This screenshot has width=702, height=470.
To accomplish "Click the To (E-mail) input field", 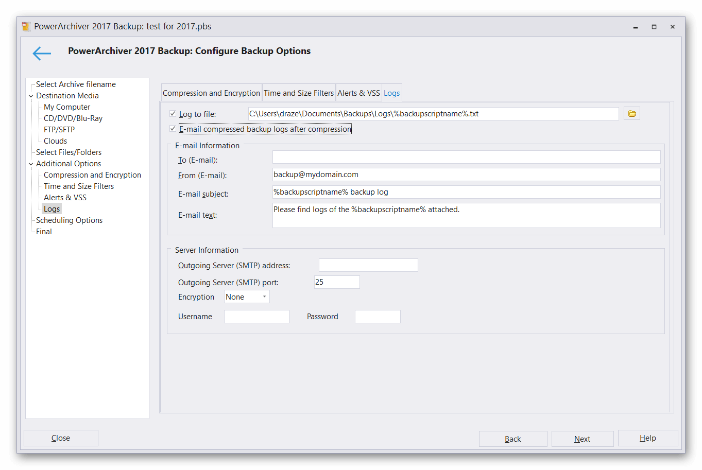I will [466, 158].
